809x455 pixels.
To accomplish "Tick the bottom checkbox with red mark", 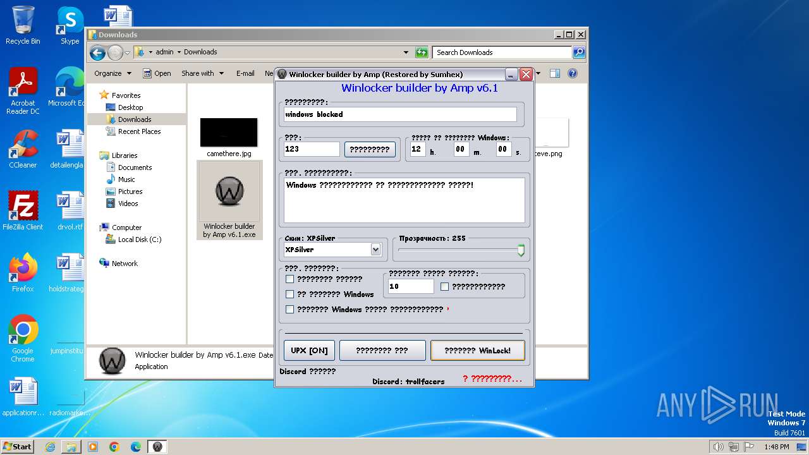I will point(290,309).
